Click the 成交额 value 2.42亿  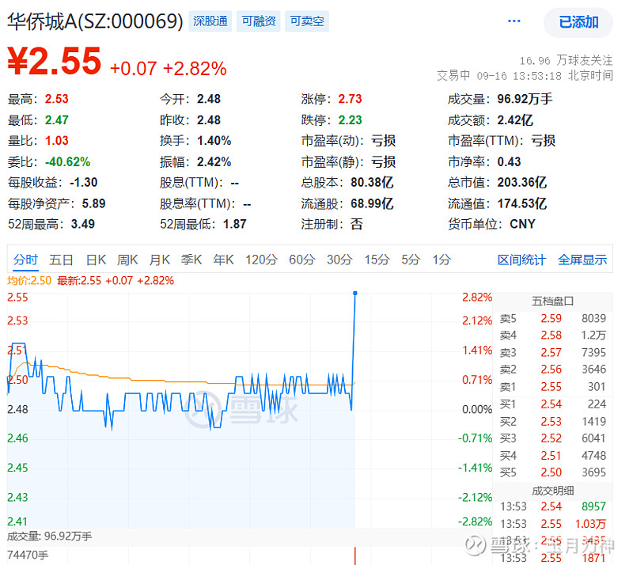515,120
